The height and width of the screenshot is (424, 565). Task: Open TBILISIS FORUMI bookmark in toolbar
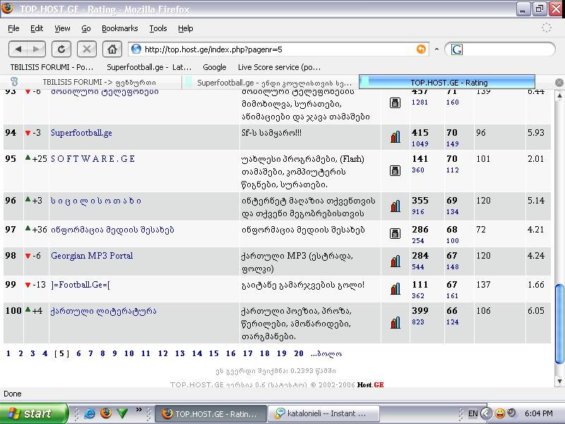[x=52, y=67]
